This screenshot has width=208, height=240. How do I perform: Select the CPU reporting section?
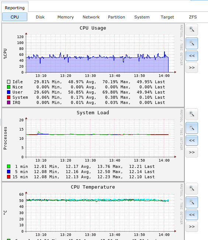coord(15,17)
